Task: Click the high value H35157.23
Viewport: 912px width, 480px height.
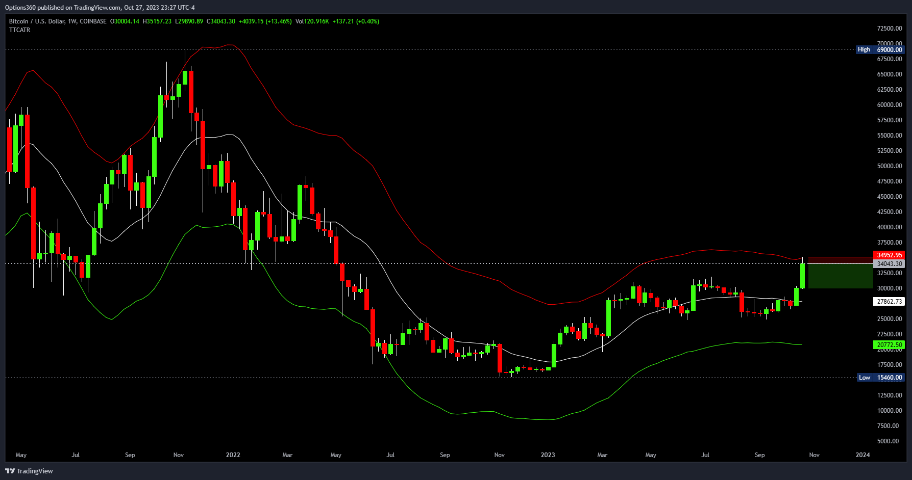Action: 157,21
